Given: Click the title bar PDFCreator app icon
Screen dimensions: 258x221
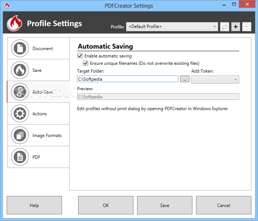Looking at the screenshot, I should (x=7, y=6).
